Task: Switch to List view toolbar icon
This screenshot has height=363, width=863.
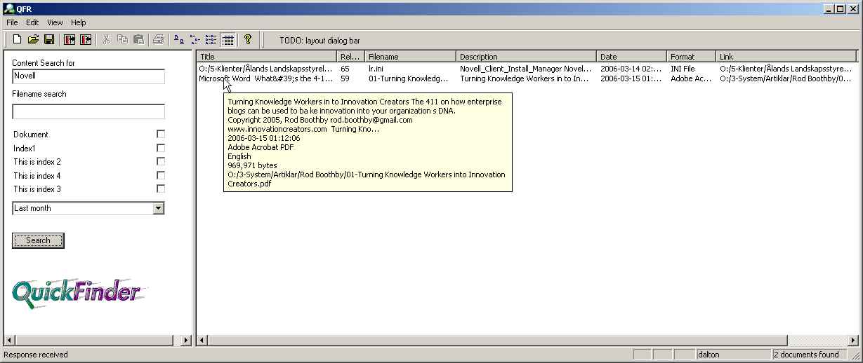Action: (x=211, y=40)
